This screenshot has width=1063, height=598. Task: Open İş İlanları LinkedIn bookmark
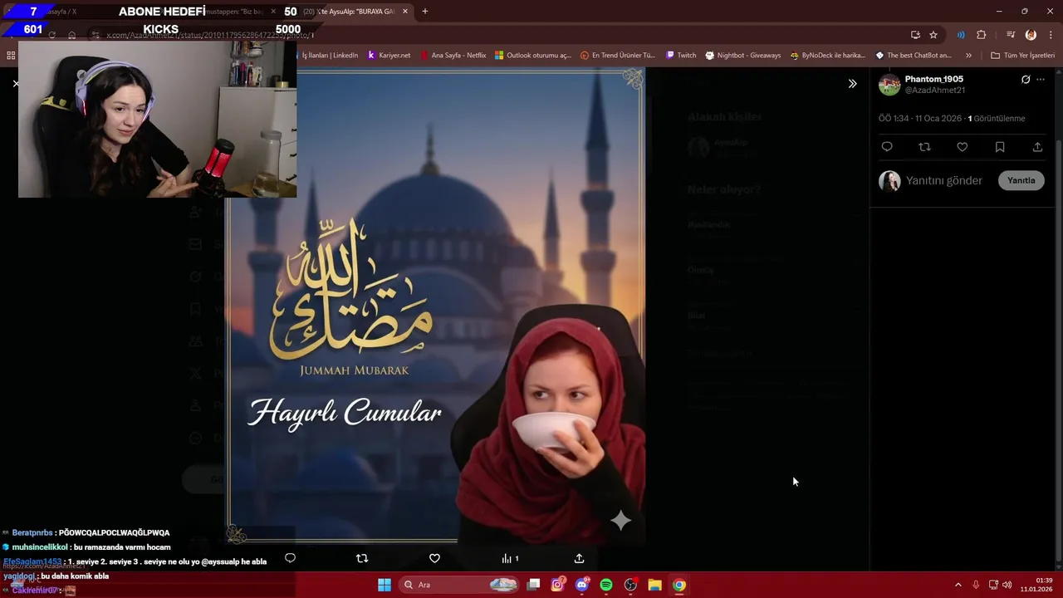330,56
